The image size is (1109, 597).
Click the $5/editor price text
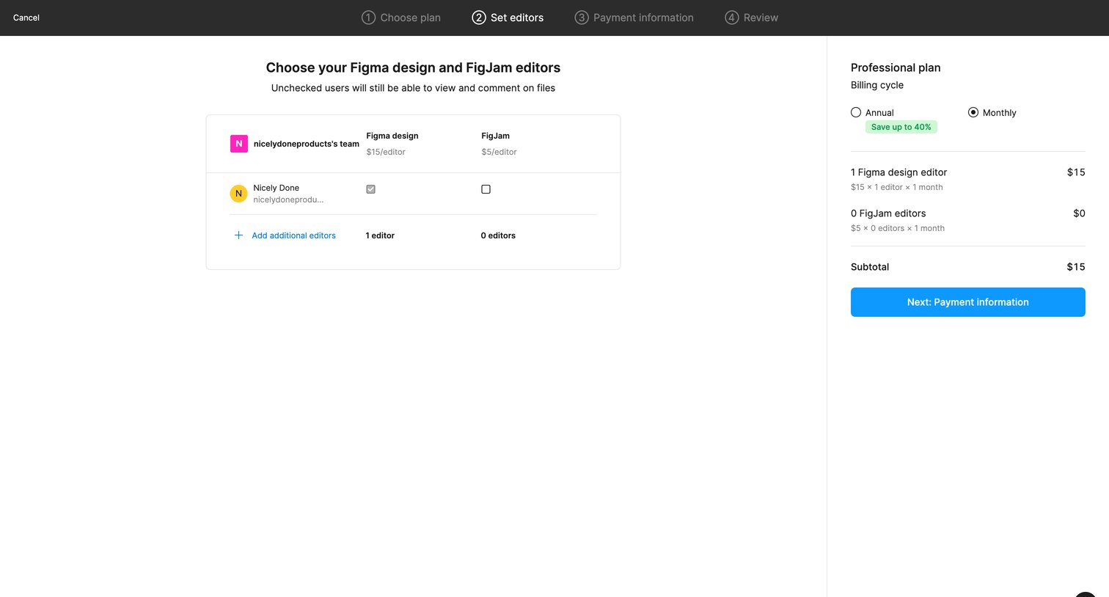pyautogui.click(x=499, y=152)
